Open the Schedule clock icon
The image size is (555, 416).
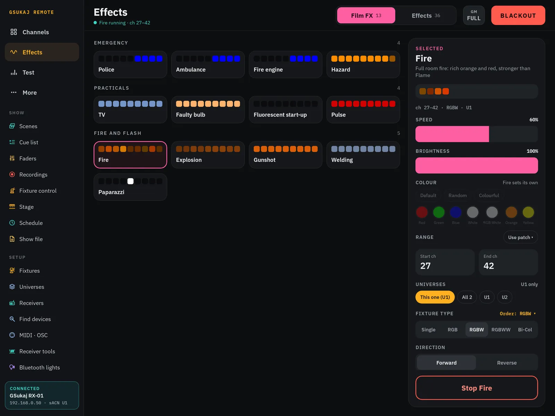coord(12,223)
